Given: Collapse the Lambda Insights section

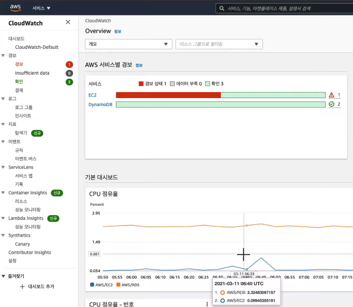Looking at the screenshot, I should tap(3, 218).
